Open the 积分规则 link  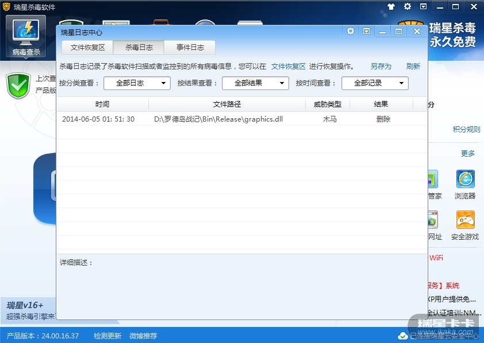point(466,129)
